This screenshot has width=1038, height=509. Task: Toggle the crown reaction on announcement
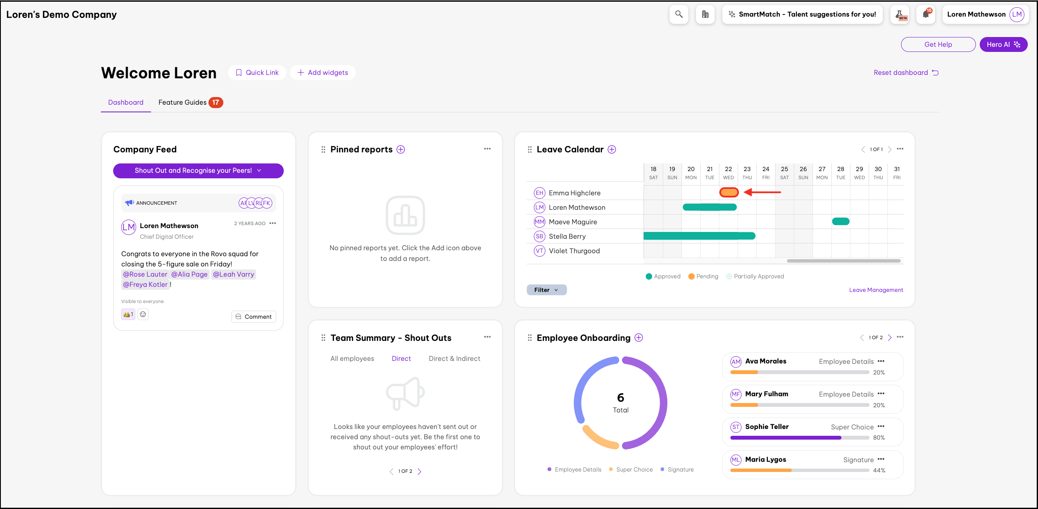click(128, 315)
